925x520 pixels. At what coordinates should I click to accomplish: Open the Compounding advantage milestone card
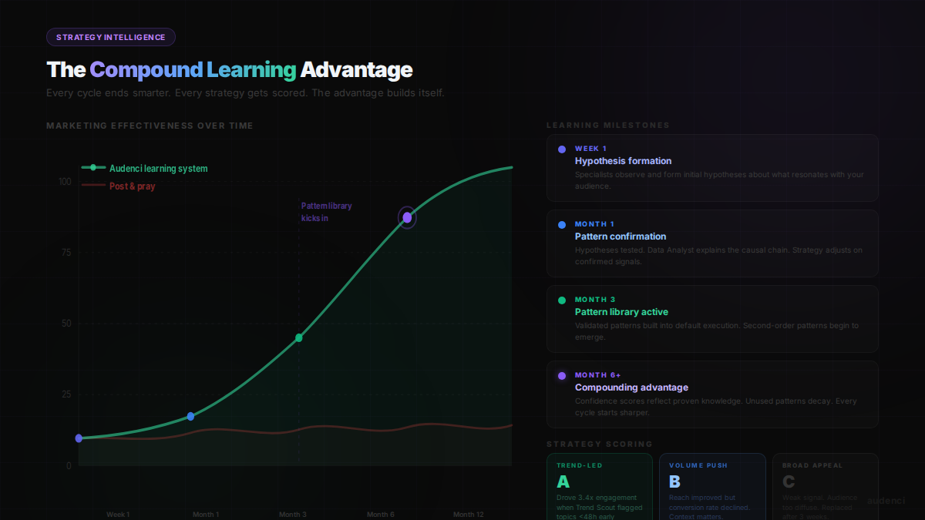click(712, 394)
